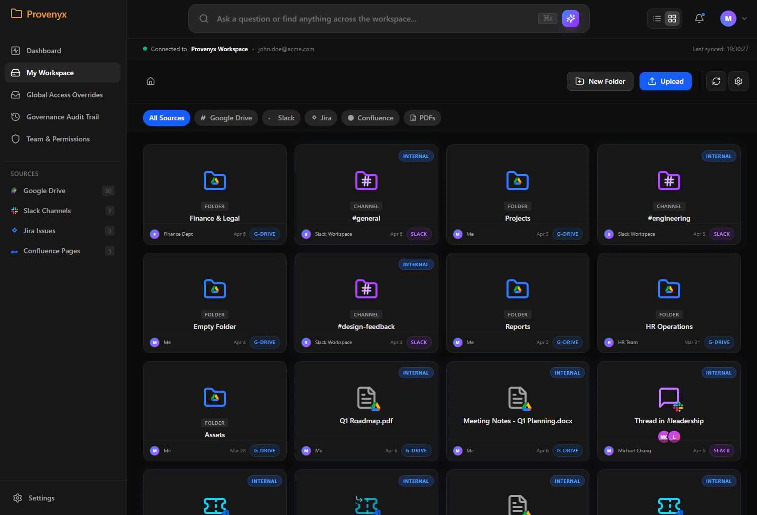Click the Upload button
757x515 pixels.
(x=666, y=81)
